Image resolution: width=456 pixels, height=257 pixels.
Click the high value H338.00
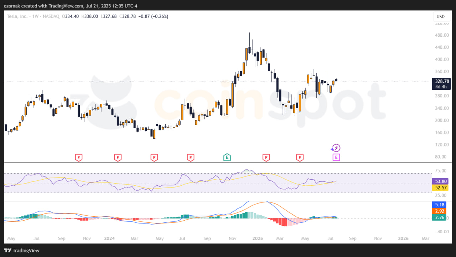click(90, 16)
